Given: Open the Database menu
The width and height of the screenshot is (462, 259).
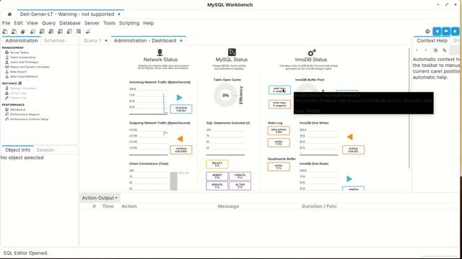Looking at the screenshot, I should click(70, 23).
